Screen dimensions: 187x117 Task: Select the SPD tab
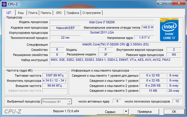[x=59, y=13]
